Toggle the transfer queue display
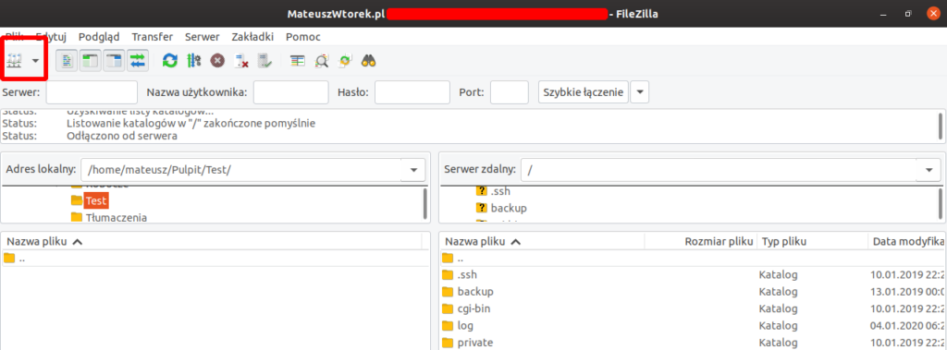This screenshot has height=350, width=947. pyautogui.click(x=138, y=60)
